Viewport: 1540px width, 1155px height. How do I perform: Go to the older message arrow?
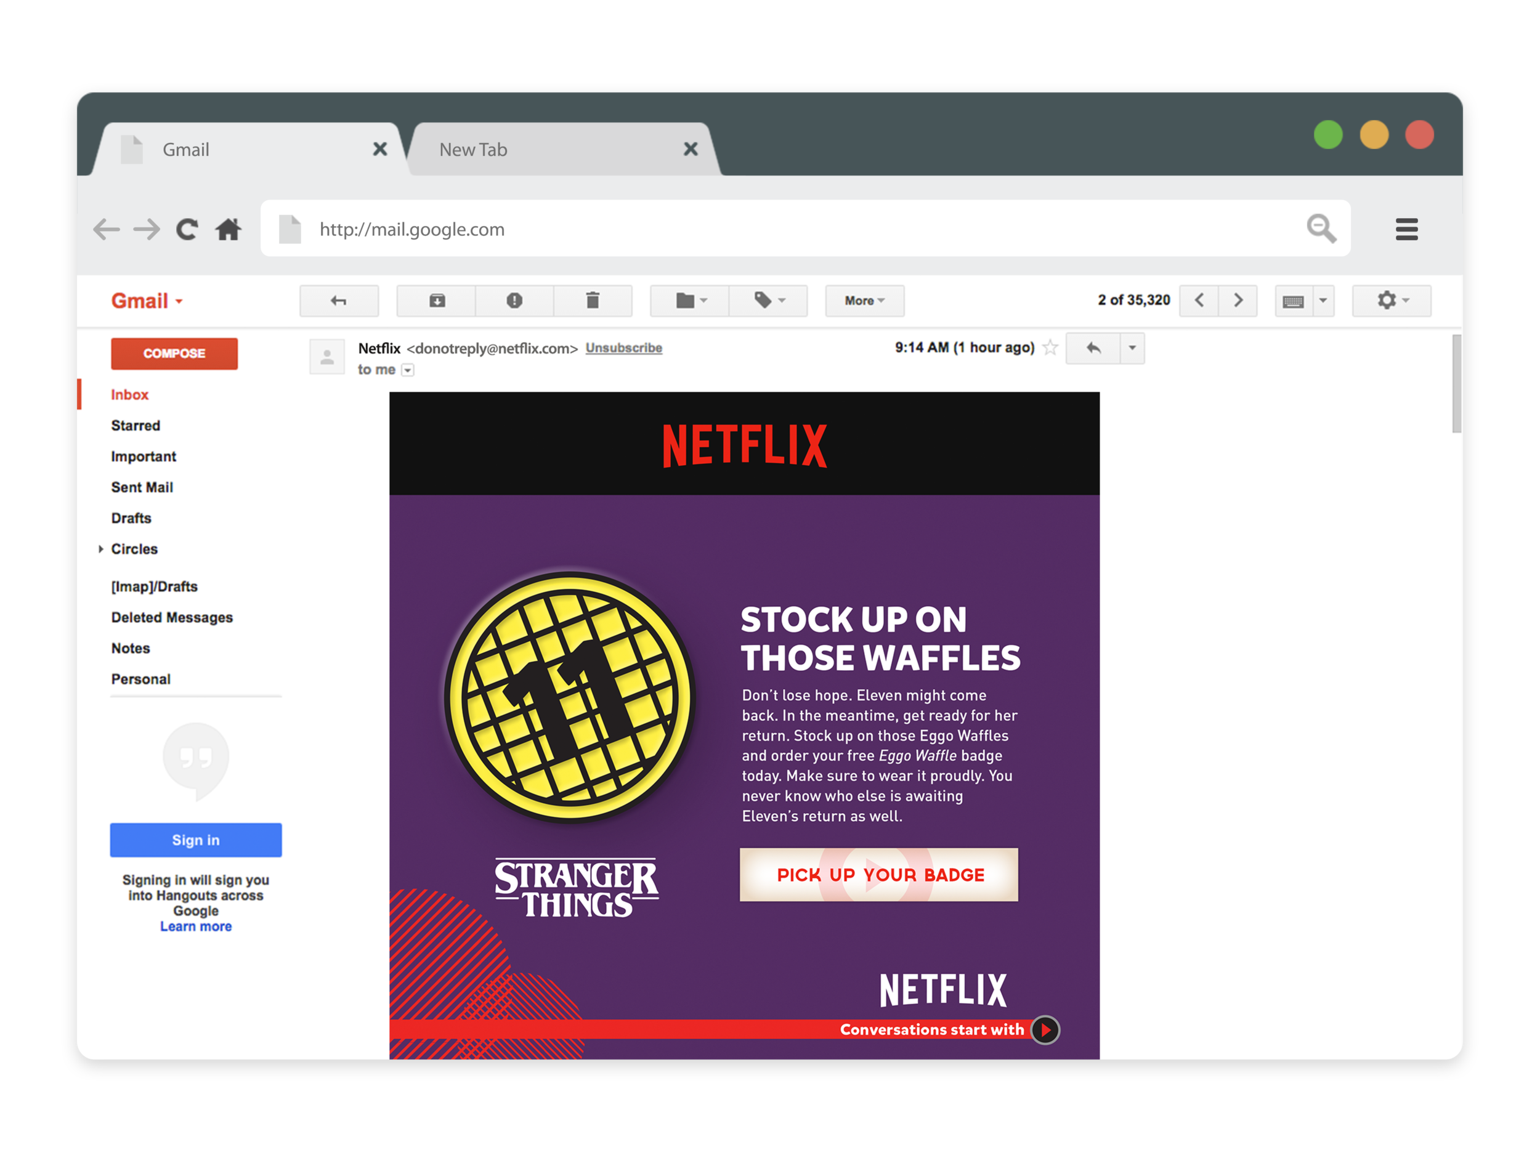coord(1238,301)
